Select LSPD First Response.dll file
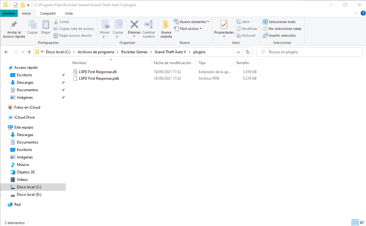Screen dimensions: 366x226 point(98,72)
